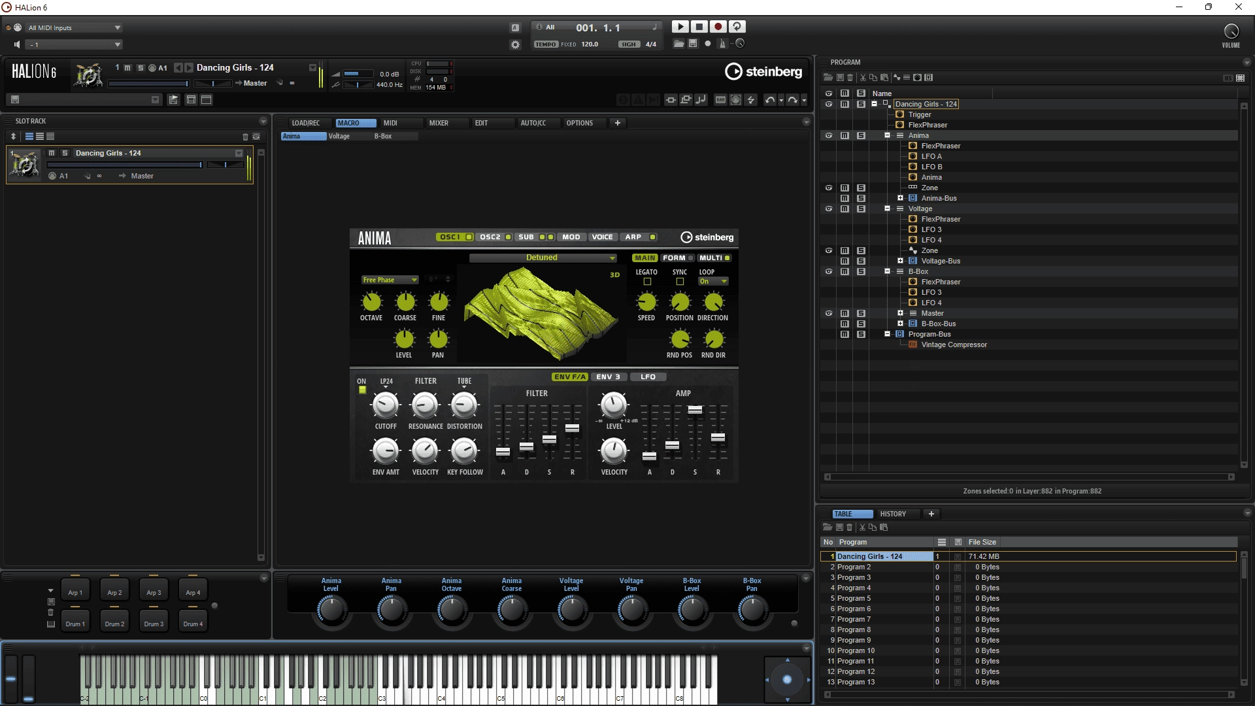This screenshot has width=1255, height=706.
Task: Click the cut scissors icon in Program panel
Action: [863, 78]
